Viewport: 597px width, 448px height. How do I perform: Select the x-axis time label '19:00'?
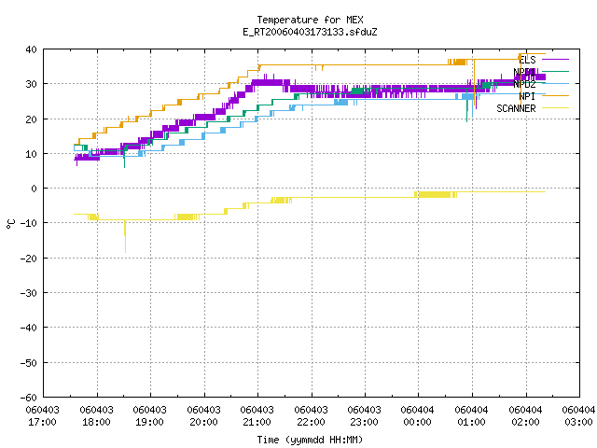[149, 422]
